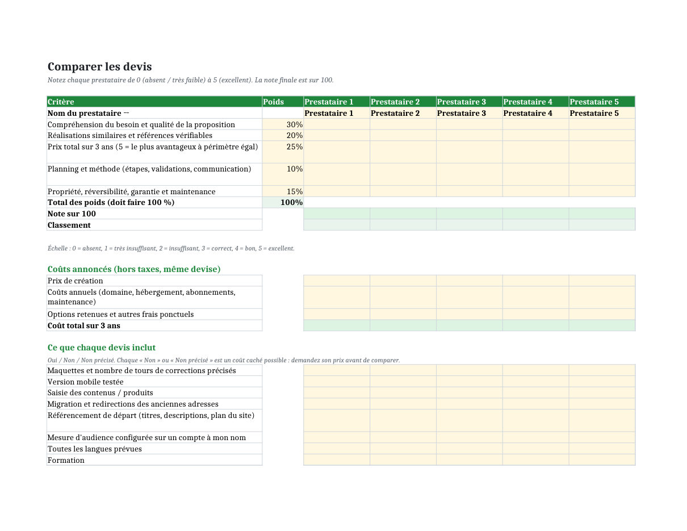Select "Propriété, réversibilité, garantie et maintenance" cell

(x=154, y=191)
